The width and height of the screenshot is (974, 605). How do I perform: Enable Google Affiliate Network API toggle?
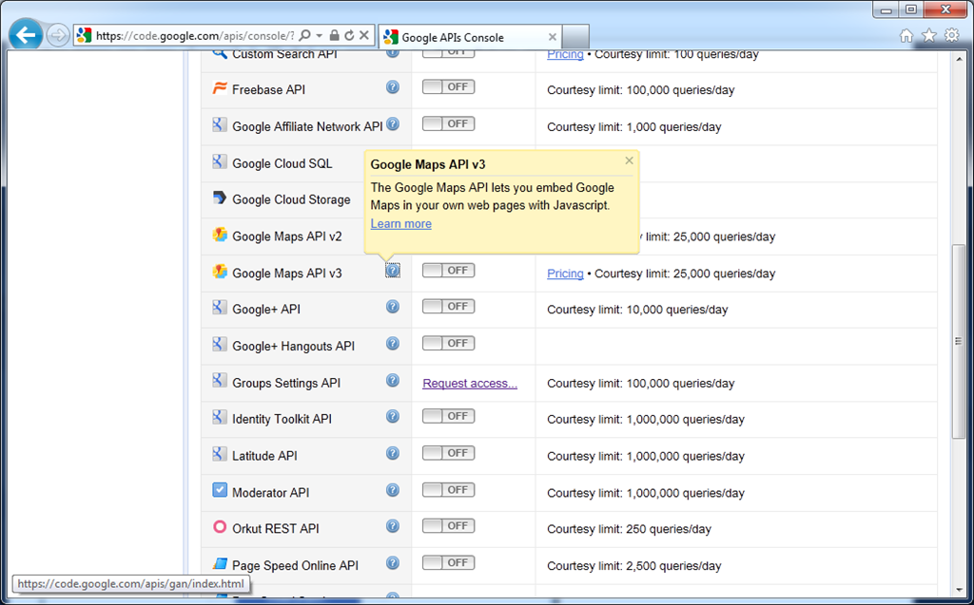pyautogui.click(x=449, y=123)
